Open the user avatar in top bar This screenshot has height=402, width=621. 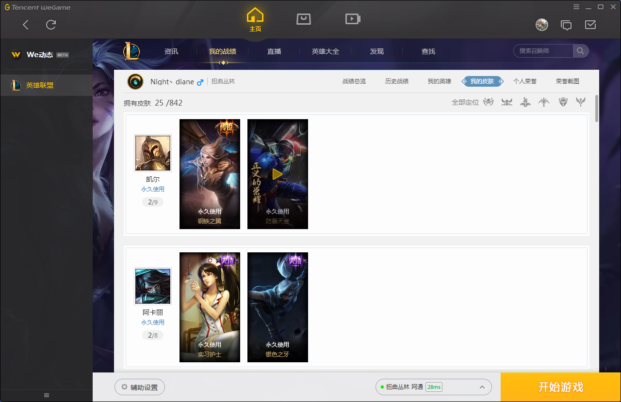point(542,25)
